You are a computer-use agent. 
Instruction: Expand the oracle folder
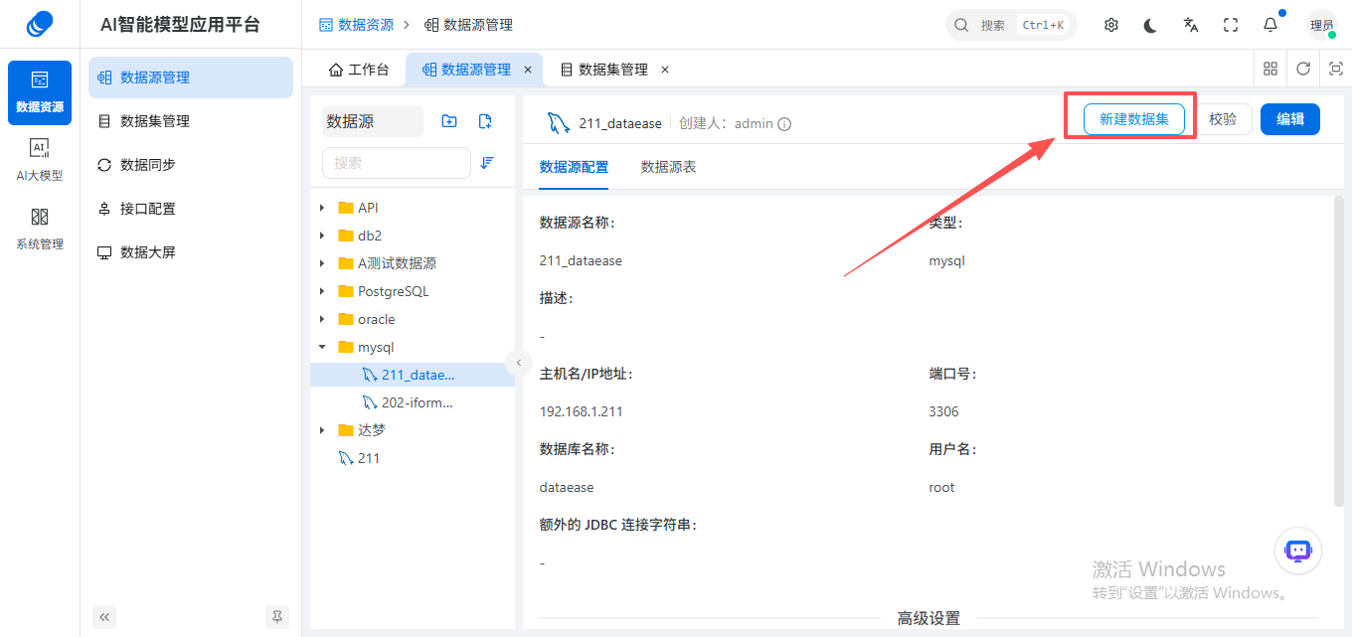(322, 319)
